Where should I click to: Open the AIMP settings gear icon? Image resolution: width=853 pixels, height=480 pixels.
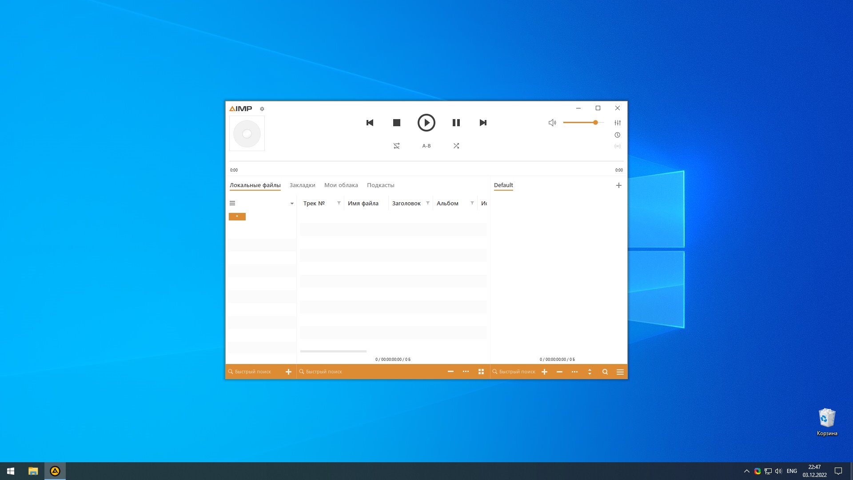(x=262, y=109)
